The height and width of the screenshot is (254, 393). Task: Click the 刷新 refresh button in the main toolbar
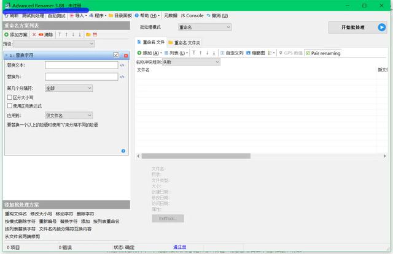point(12,16)
